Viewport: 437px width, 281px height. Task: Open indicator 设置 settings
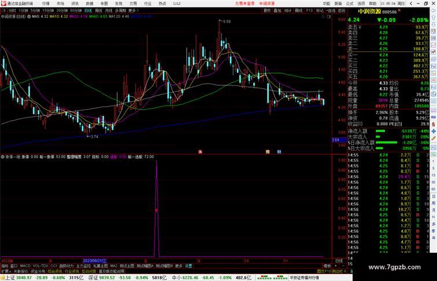[x=188, y=266]
